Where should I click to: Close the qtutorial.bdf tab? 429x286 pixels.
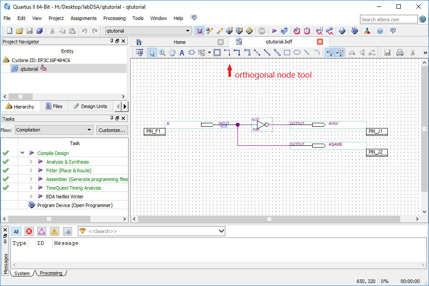320,42
